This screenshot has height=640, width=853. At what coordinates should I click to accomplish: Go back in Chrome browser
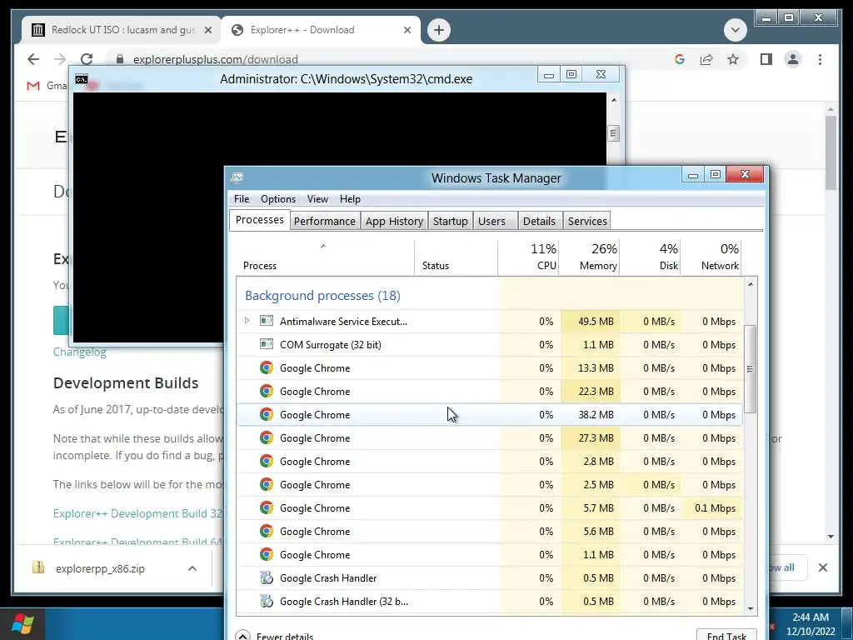tap(33, 59)
